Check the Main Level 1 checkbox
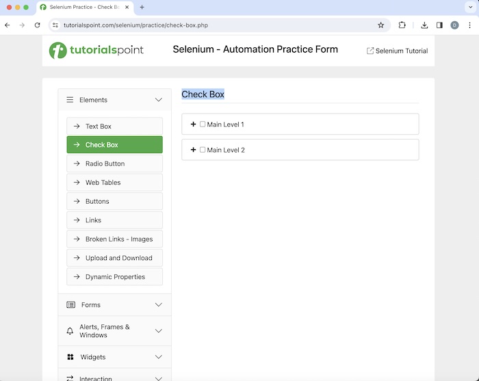Screen dimensions: 479x381 tap(203, 124)
